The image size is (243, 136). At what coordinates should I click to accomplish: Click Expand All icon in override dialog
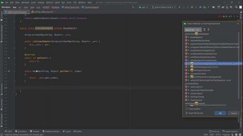(x=204, y=29)
